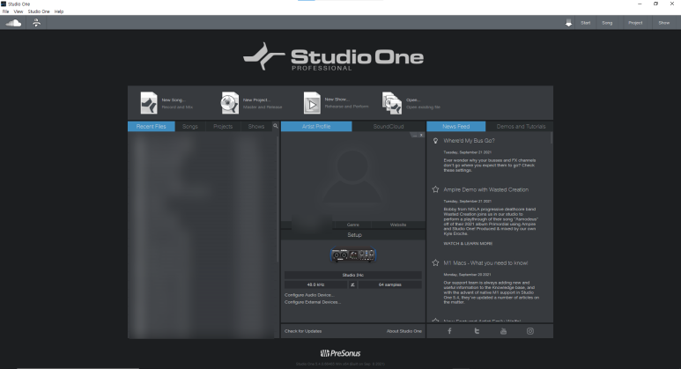This screenshot has height=369, width=681.
Task: Open the PreSonus Twitter icon
Action: pyautogui.click(x=477, y=331)
